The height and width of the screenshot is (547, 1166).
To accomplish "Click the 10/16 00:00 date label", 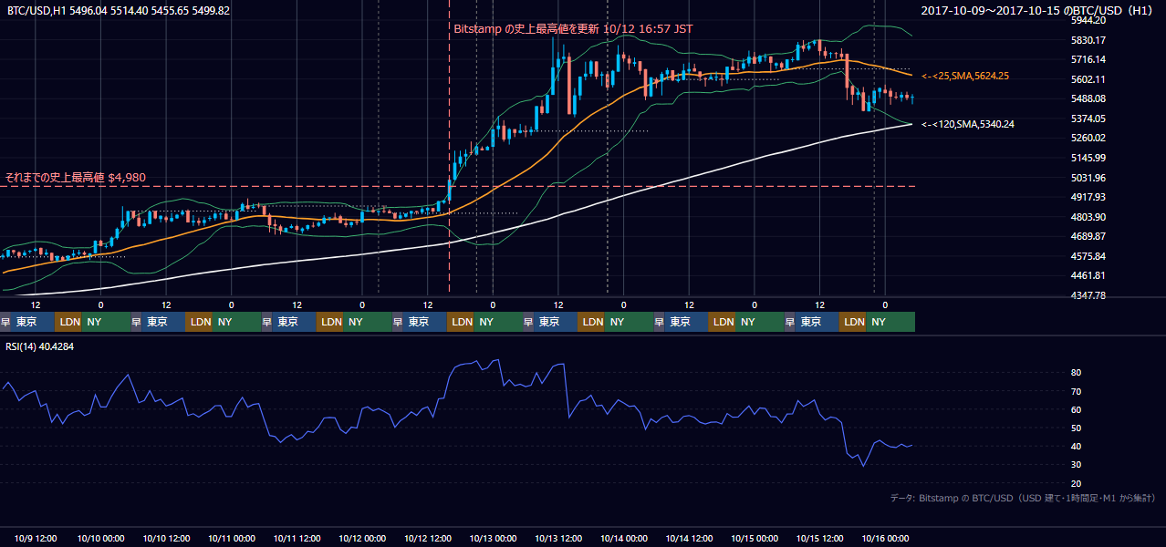I will click(885, 538).
